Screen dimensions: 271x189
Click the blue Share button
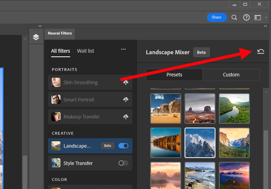pyautogui.click(x=217, y=17)
